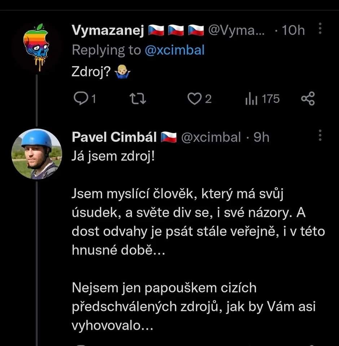This screenshot has height=346, width=339.
Task: Share Vymazanej's tweet via share icon
Action: point(308,99)
